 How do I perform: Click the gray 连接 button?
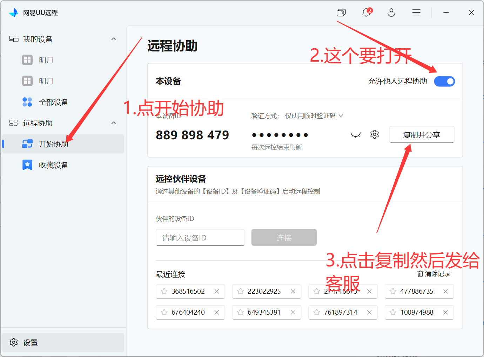(284, 238)
